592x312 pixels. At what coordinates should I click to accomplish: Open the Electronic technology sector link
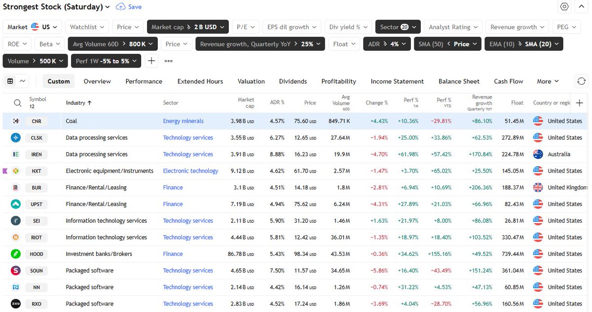coord(190,171)
